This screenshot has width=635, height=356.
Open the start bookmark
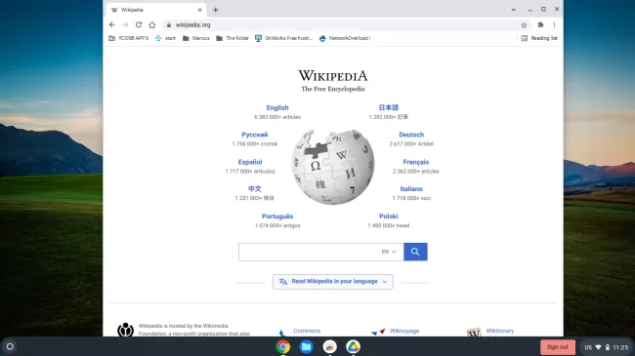click(x=166, y=38)
